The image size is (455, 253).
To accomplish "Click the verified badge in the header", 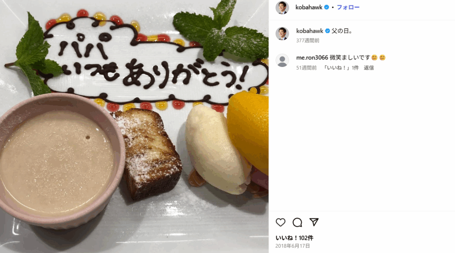I will click(327, 7).
